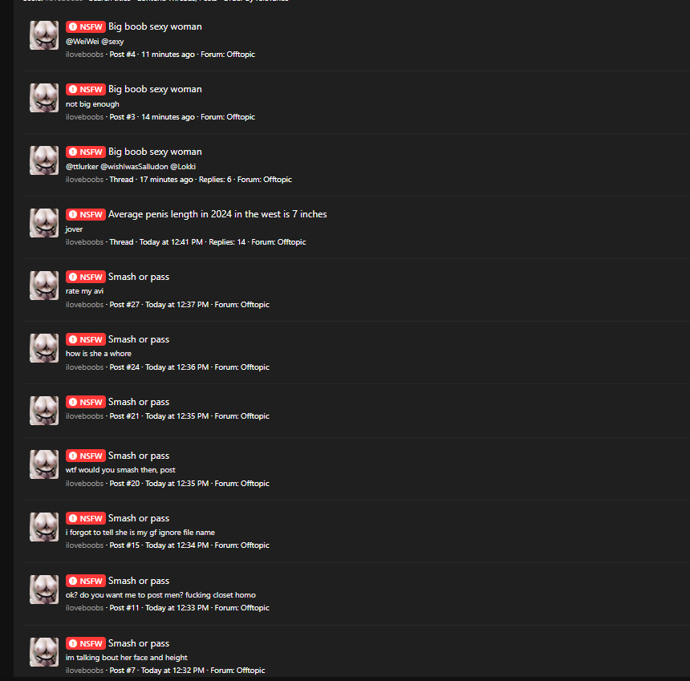Open the avatar next to the 'Replies: 14' thread
690x681 pixels.
pos(44,223)
